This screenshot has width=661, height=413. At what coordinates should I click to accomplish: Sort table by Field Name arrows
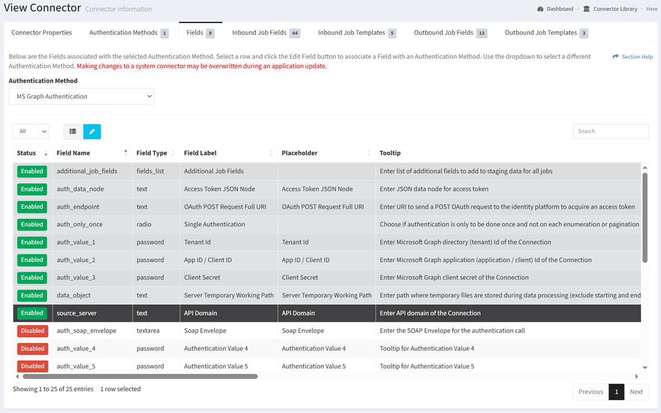126,153
